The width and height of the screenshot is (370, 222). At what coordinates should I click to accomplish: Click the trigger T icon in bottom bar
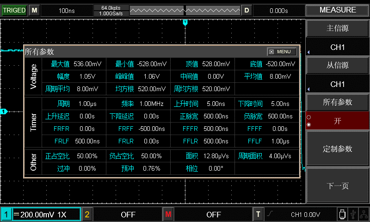pos(259,214)
